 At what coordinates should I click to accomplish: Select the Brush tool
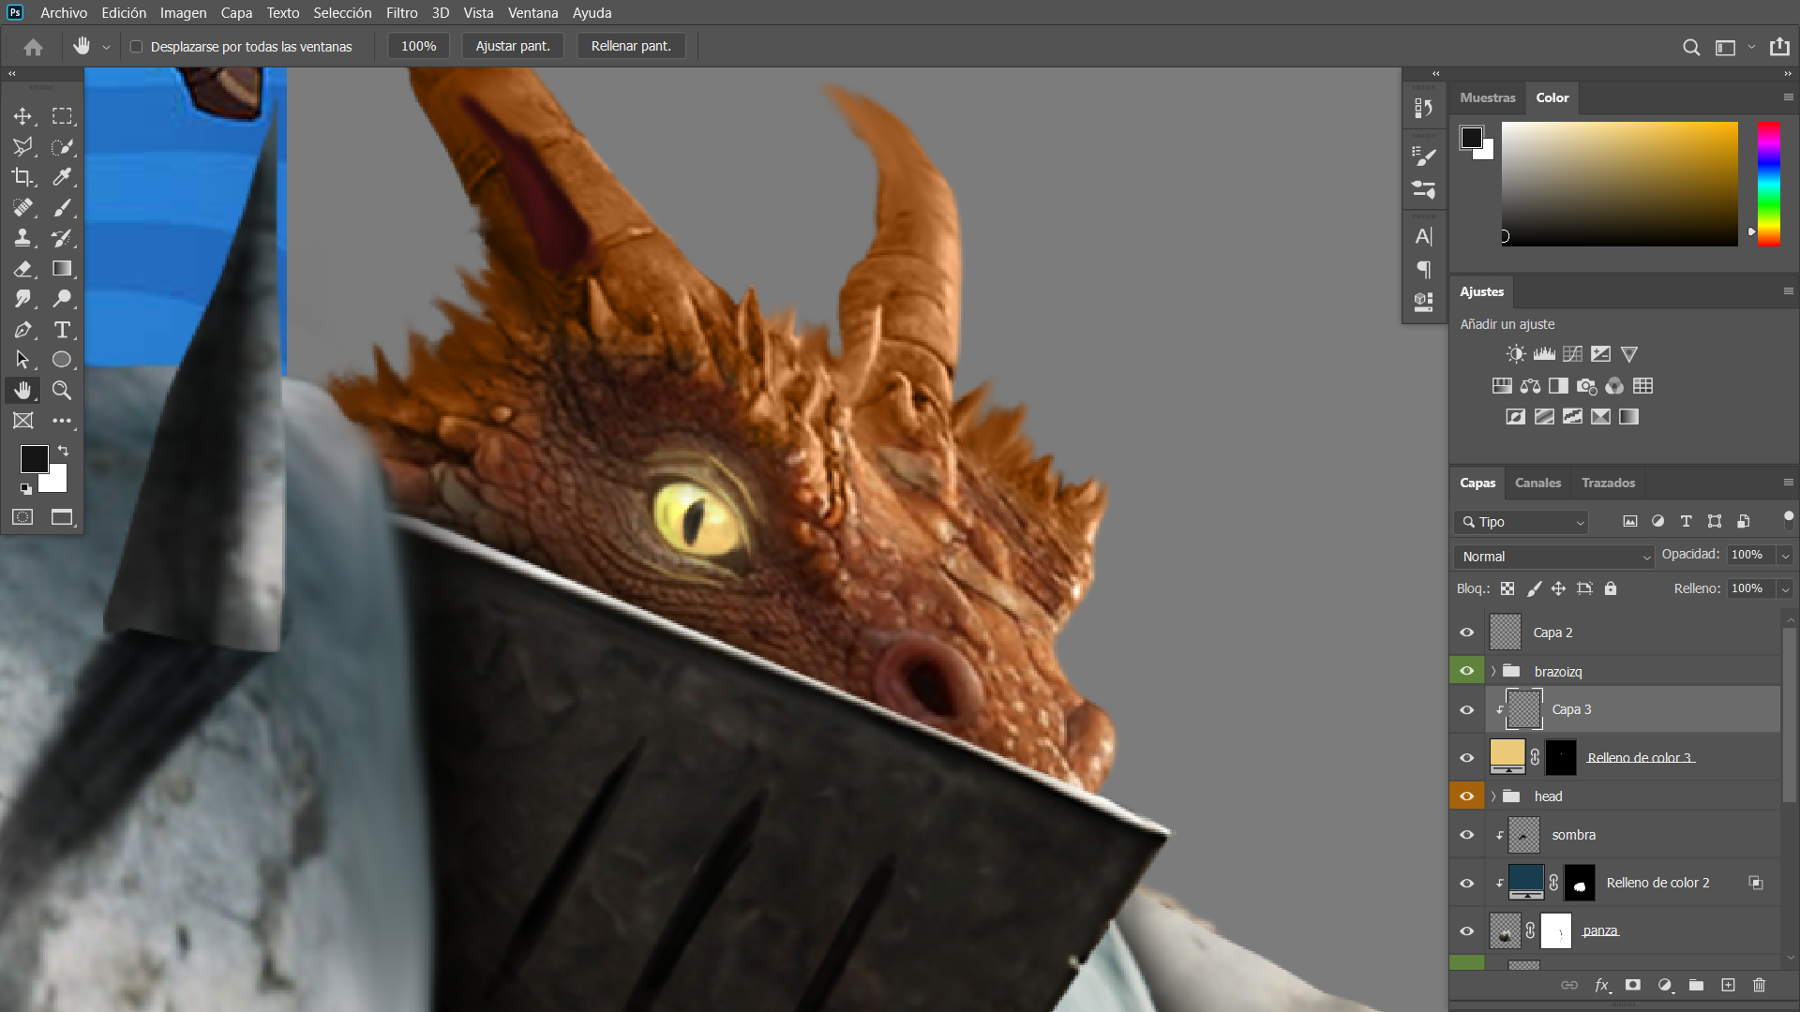pyautogui.click(x=62, y=207)
